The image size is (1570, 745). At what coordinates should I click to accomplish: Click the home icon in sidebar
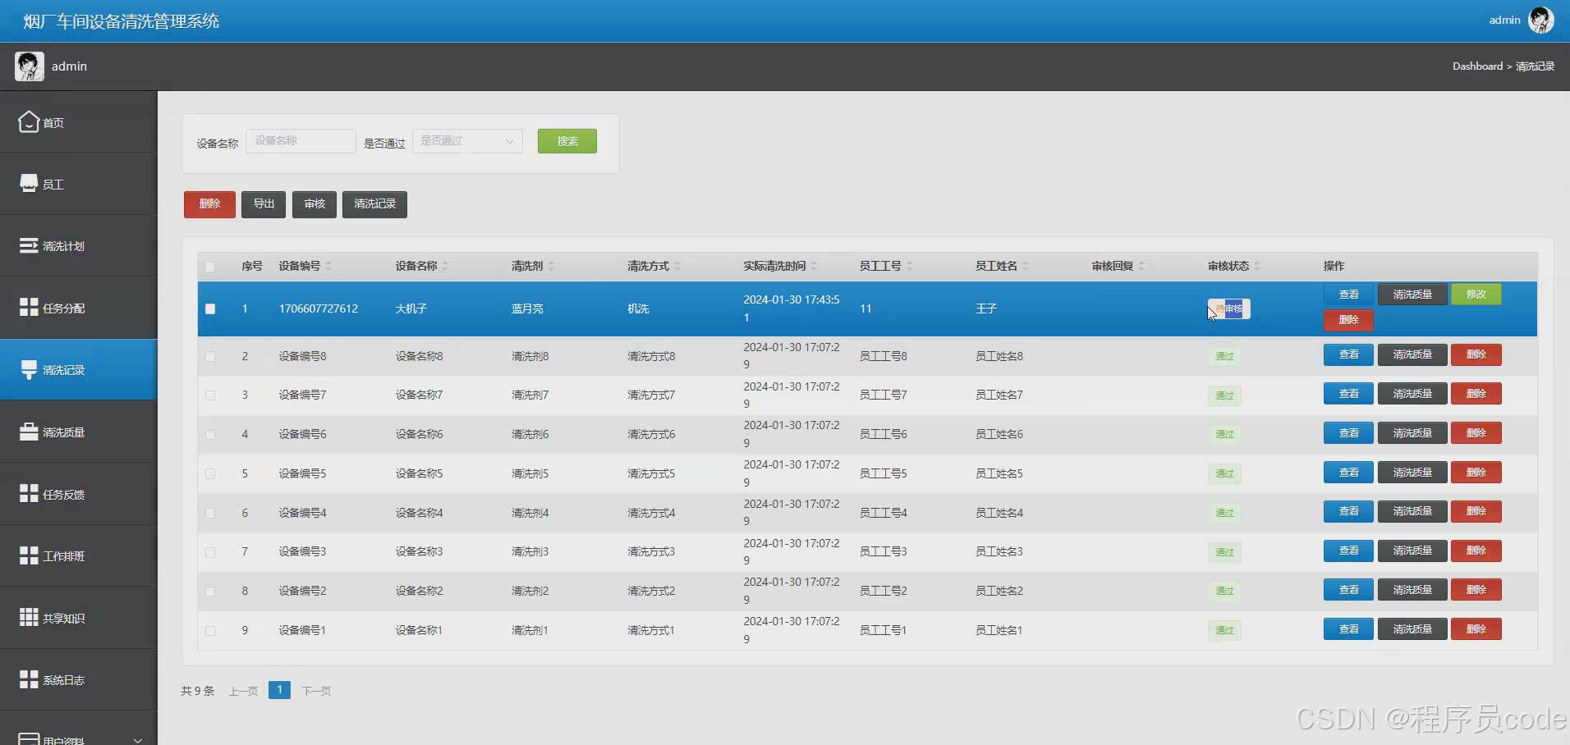[x=29, y=121]
